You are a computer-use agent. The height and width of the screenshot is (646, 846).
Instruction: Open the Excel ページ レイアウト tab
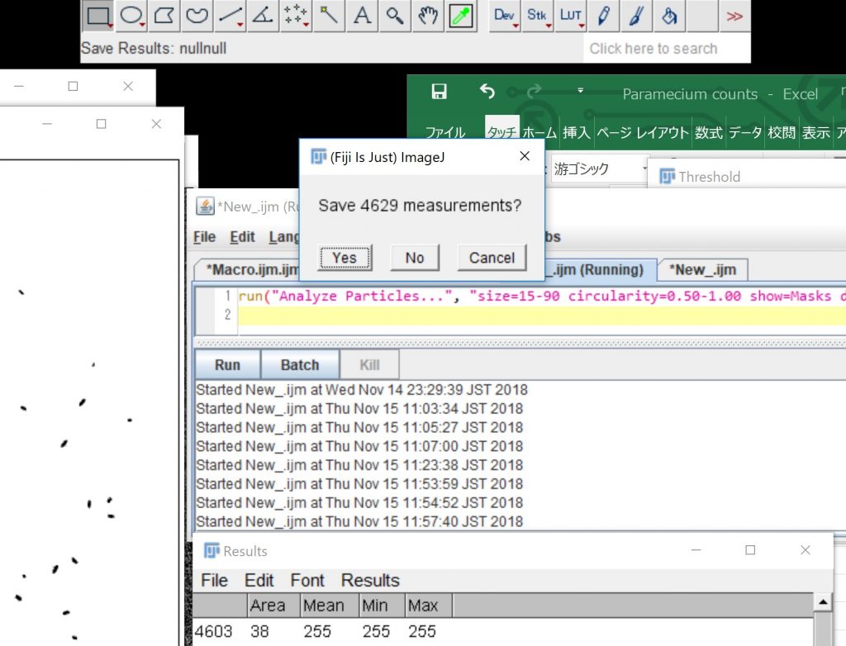643,132
